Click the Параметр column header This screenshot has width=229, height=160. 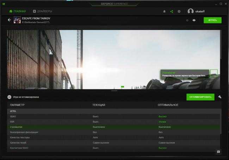click(17, 105)
